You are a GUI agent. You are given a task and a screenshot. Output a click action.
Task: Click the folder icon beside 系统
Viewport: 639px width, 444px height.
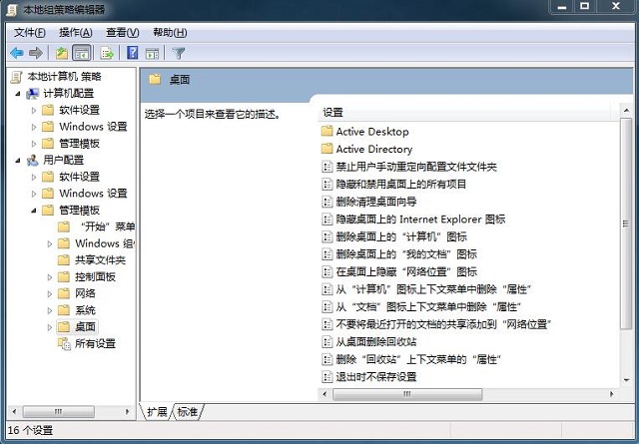pyautogui.click(x=64, y=310)
